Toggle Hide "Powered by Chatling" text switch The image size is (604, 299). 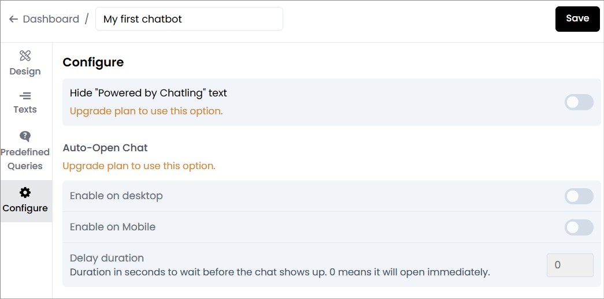tap(579, 102)
